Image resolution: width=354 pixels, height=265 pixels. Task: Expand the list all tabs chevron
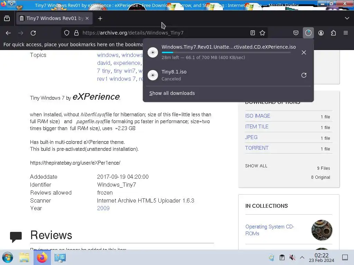coord(347,18)
